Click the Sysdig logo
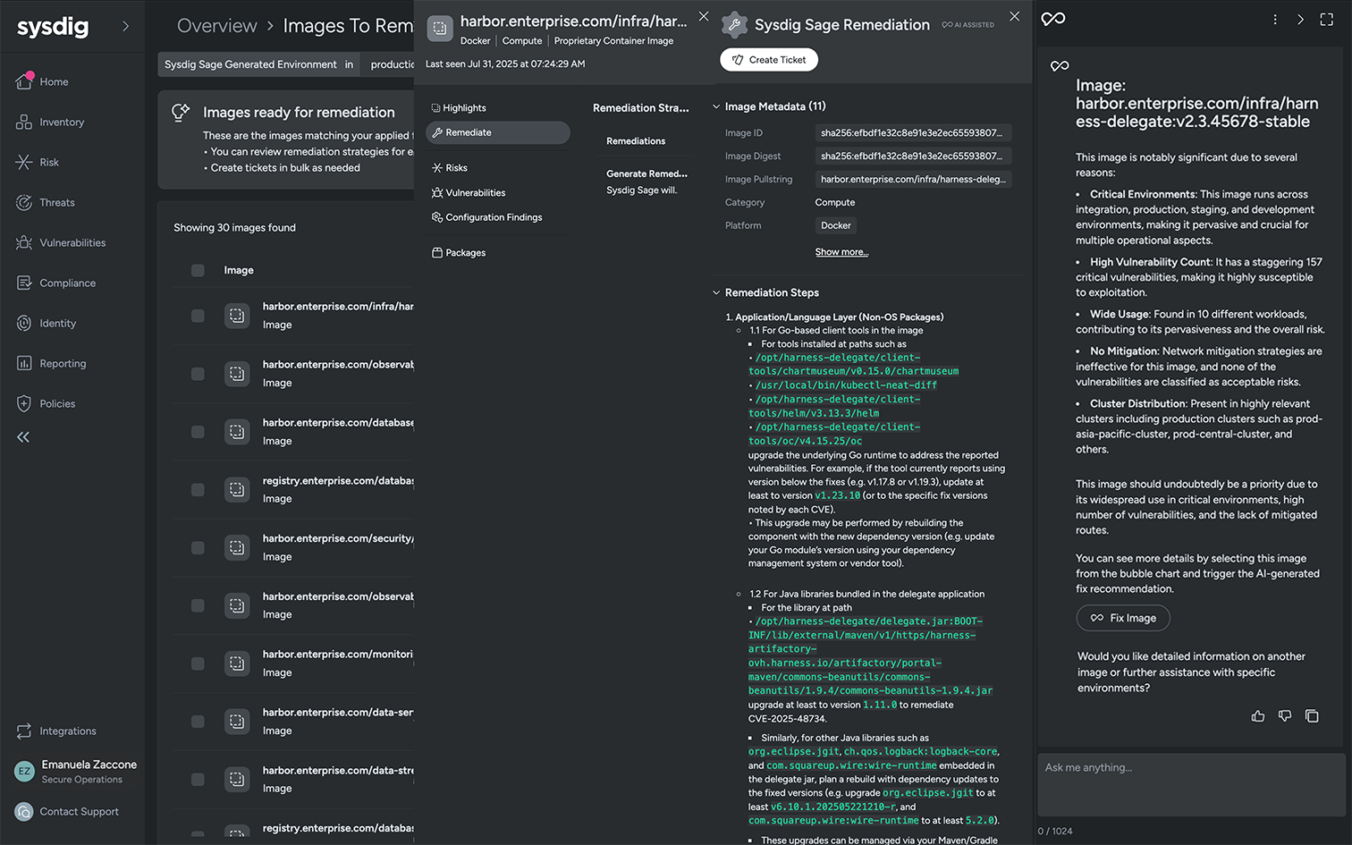 [x=53, y=27]
